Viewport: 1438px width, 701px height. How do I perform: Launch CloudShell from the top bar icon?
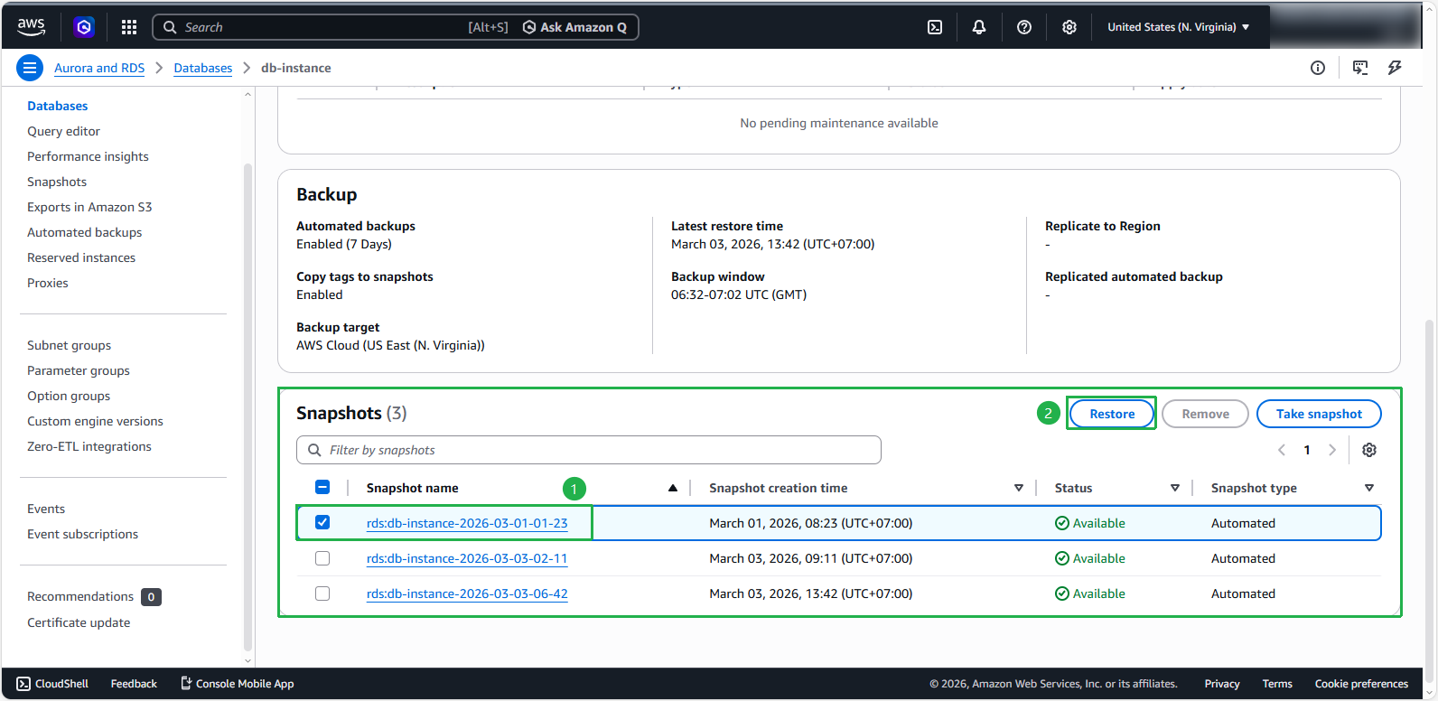pos(935,27)
